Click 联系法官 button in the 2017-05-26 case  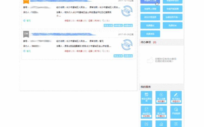click(x=118, y=56)
